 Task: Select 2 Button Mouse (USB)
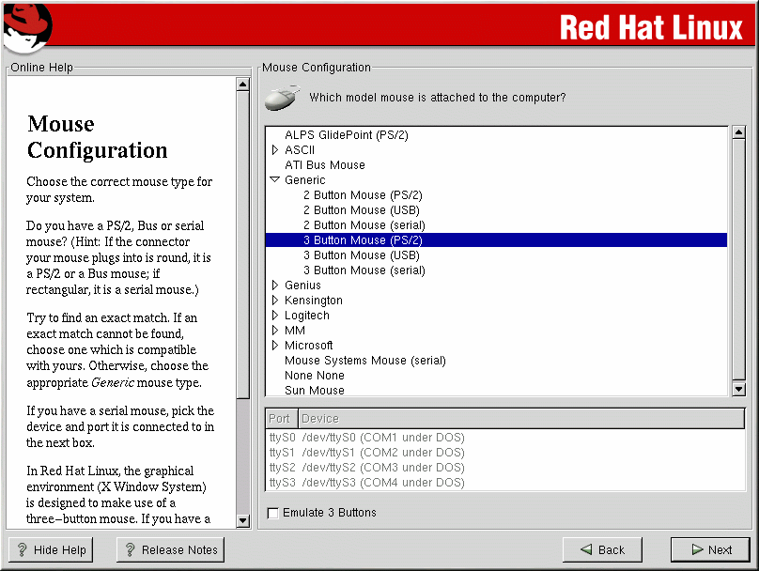(x=361, y=210)
